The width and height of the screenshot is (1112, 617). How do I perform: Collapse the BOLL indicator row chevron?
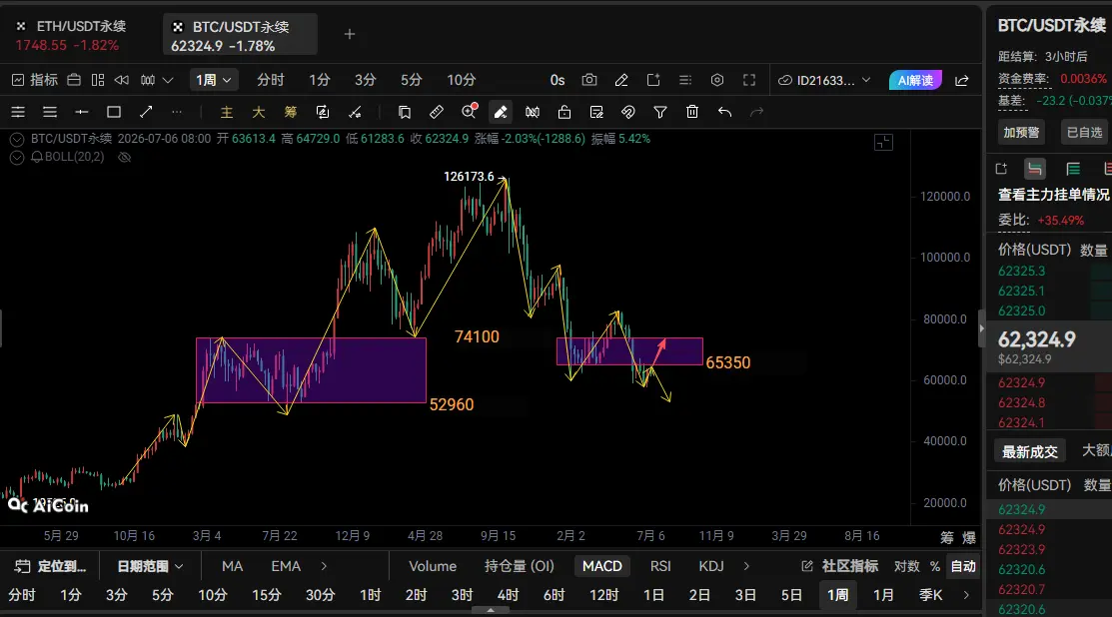(17, 158)
